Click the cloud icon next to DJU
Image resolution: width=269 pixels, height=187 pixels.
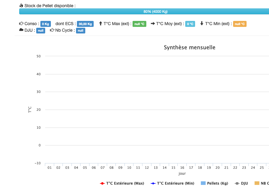pos(21,30)
